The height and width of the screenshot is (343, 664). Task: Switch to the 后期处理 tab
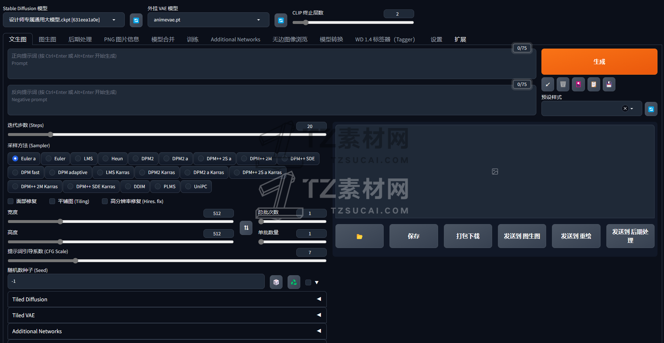point(80,39)
